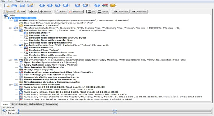Click the Collapse tree button
Screen dimensions: 214x116
click(x=139, y=12)
